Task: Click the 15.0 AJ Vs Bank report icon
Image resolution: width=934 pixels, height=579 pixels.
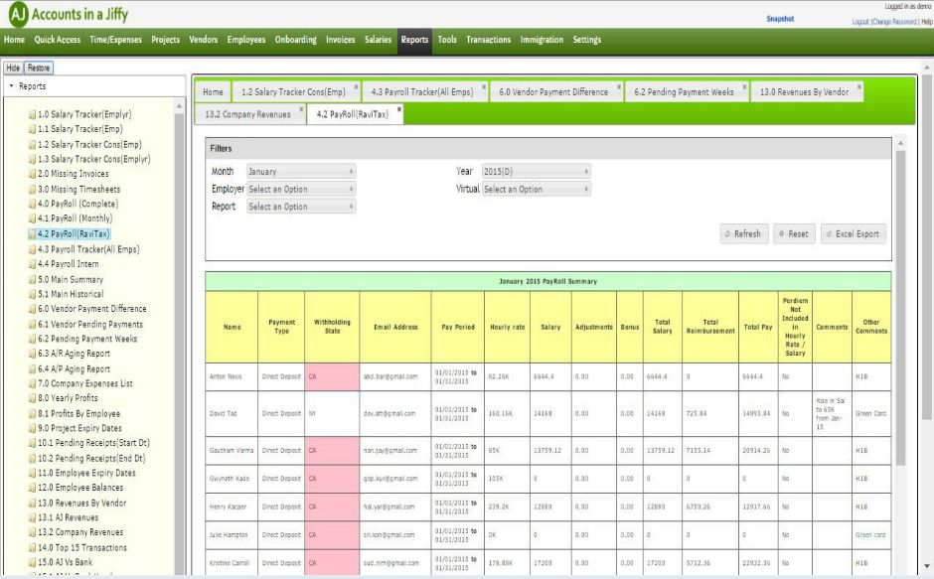Action: tap(32, 562)
